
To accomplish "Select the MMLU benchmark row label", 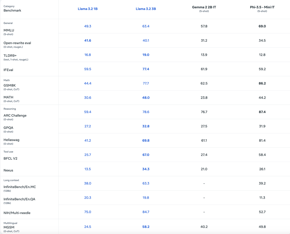I will click(x=8, y=30).
